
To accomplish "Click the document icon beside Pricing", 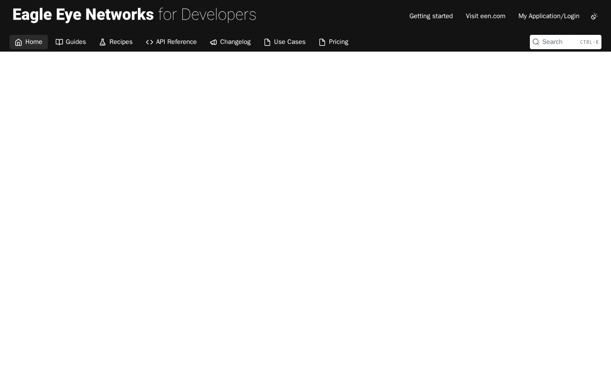I will [x=322, y=42].
